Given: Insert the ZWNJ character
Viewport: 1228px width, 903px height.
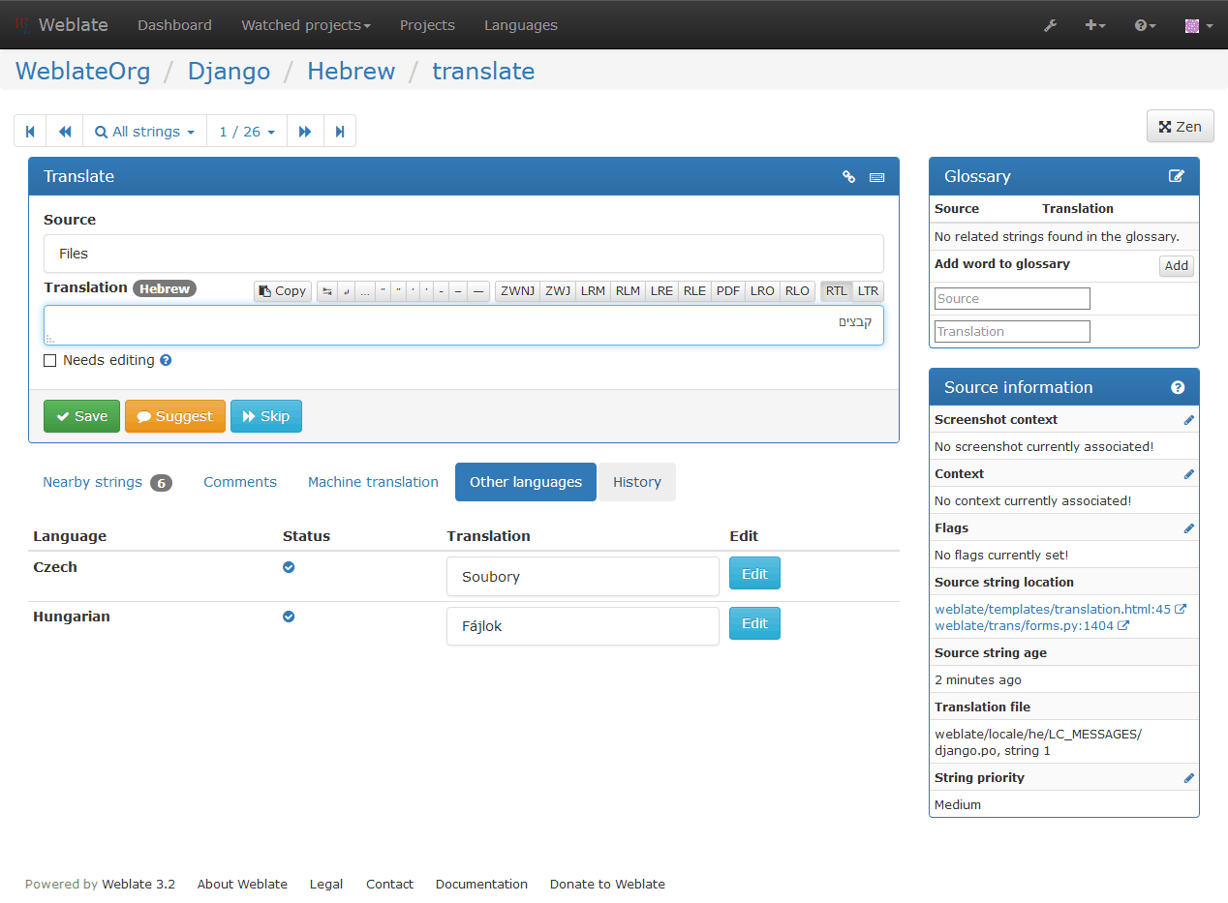Looking at the screenshot, I should [517, 290].
